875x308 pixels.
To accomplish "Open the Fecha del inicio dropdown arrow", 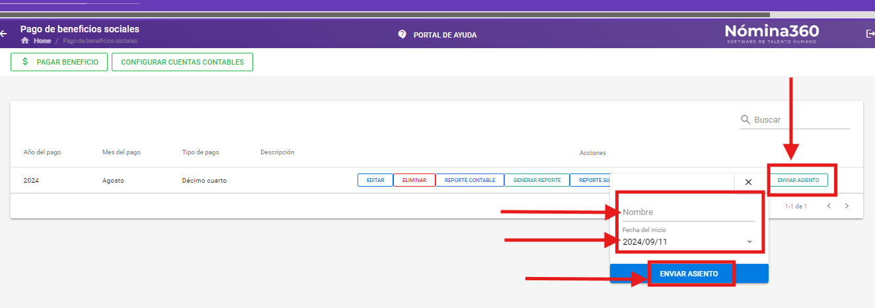I will click(749, 242).
